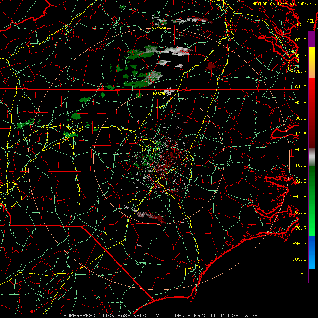Click the 100 NMI range ring label
Screen dimensions: 318x318
[x=159, y=28]
